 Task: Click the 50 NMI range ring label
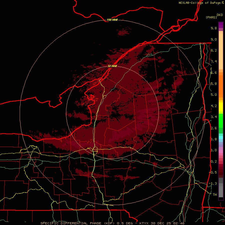coord(112,66)
